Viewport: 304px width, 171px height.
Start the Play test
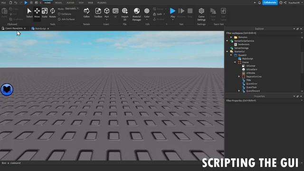coord(172,11)
